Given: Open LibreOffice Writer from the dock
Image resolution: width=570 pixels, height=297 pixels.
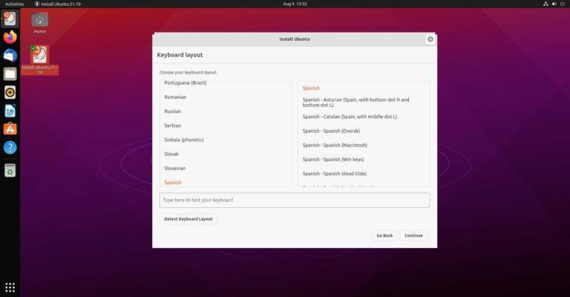Looking at the screenshot, I should click(10, 111).
